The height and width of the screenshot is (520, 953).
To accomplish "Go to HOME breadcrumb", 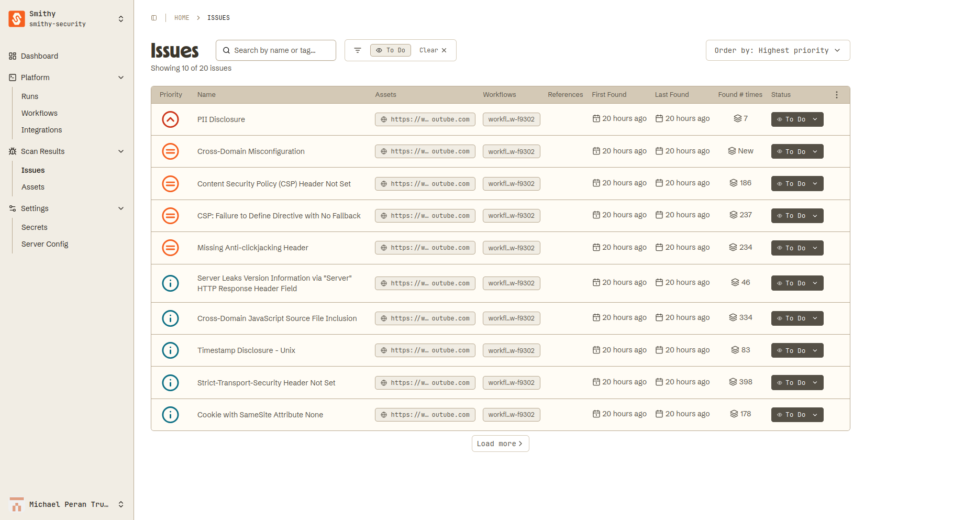I will (182, 18).
